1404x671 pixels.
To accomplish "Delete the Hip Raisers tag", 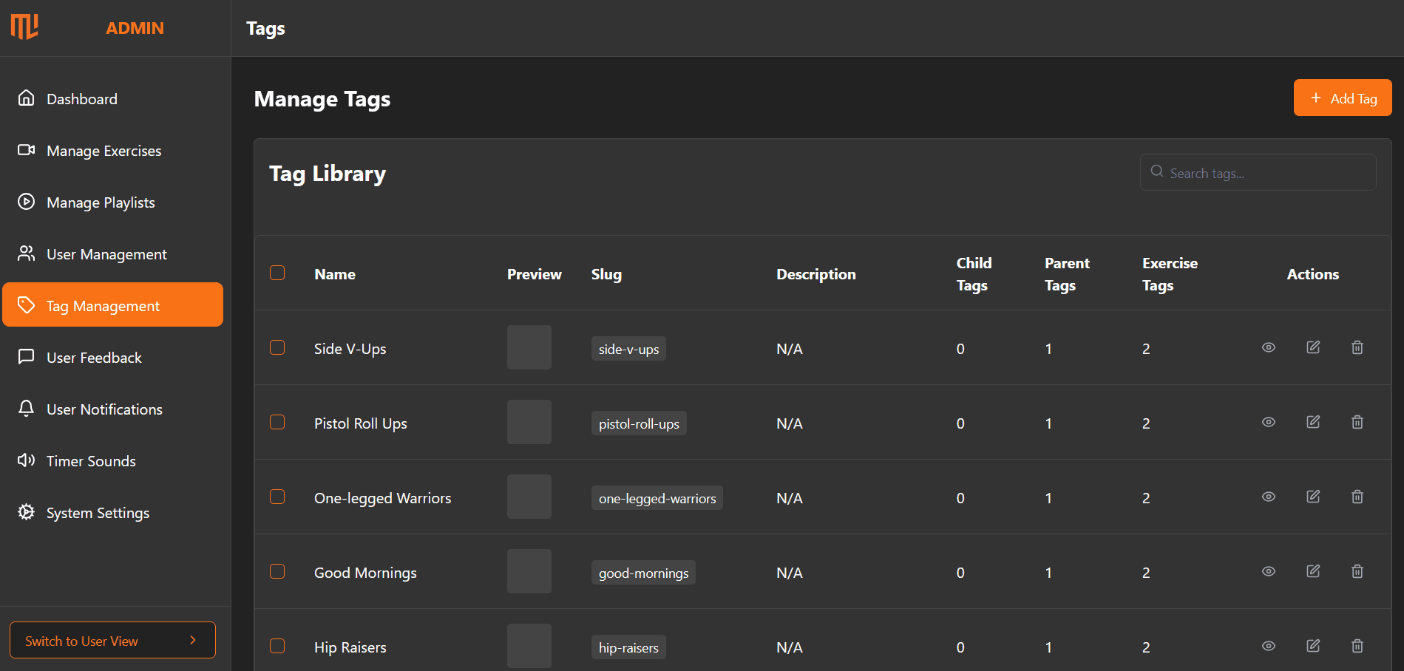I will tap(1357, 646).
